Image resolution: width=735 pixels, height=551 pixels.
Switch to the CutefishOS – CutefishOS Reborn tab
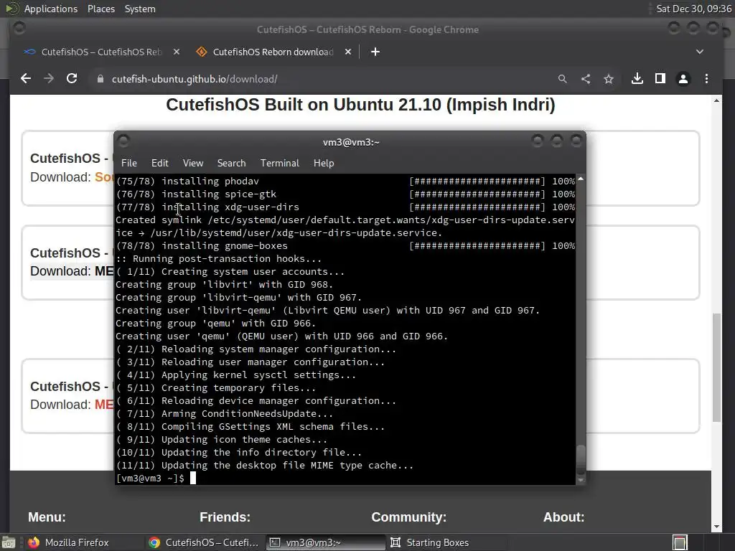(101, 52)
